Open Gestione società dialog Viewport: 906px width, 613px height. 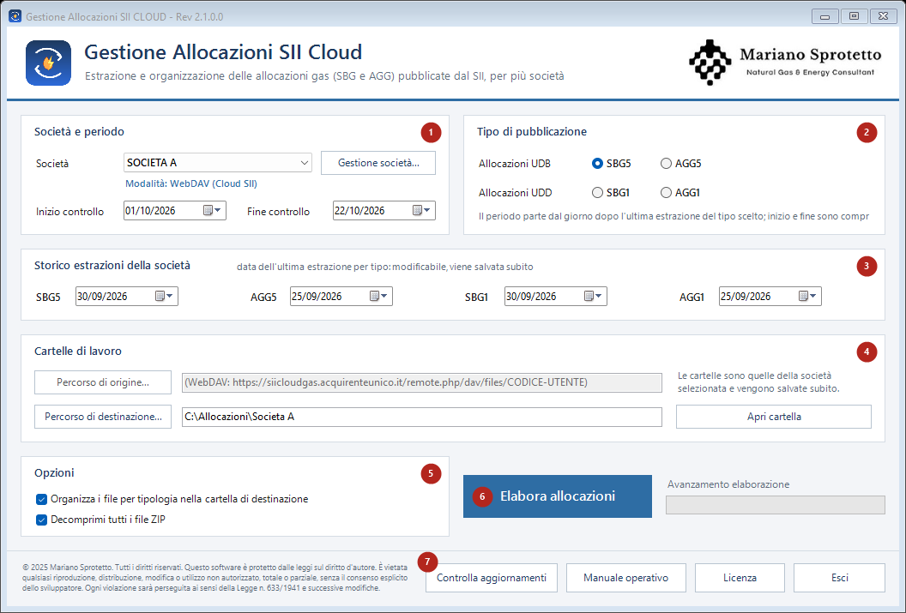coord(378,163)
